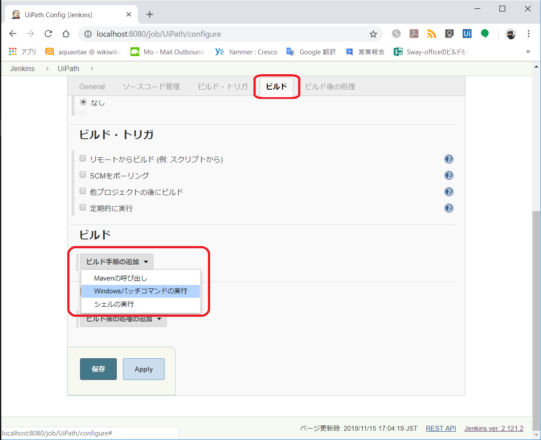
Task: Click the Apply button
Action: click(144, 369)
